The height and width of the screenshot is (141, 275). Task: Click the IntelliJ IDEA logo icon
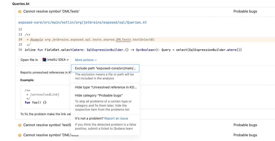click(44, 60)
